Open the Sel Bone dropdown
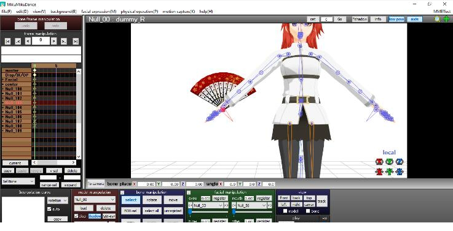Viewport: 453px width, 231px height. click(18, 181)
